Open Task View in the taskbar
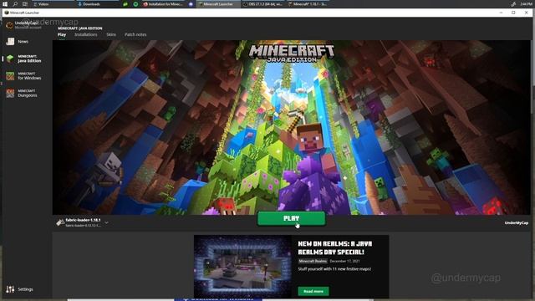Image resolution: width=535 pixels, height=301 pixels. (25, 3)
